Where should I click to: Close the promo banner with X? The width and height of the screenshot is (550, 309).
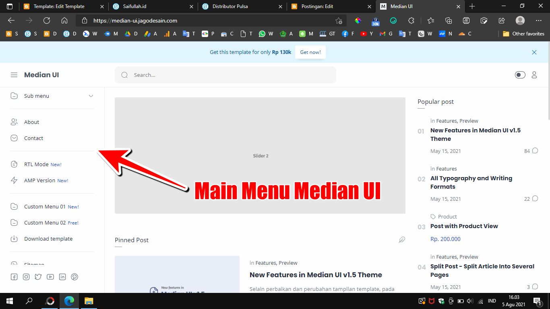[534, 52]
